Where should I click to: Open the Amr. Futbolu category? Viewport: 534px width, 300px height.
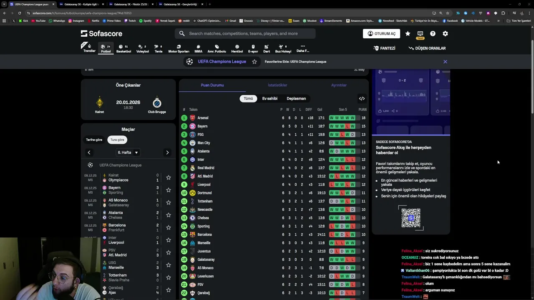(x=217, y=48)
